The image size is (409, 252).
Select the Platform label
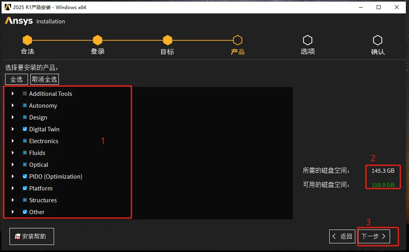click(41, 188)
